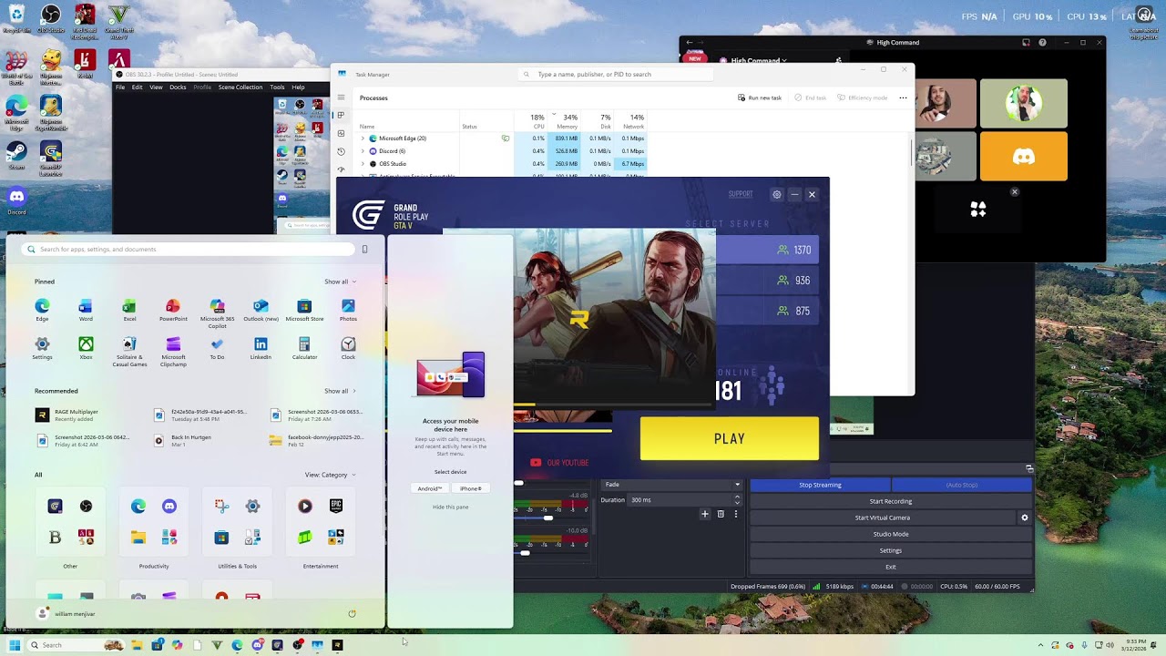Adjust the lower OBS mixer volume slider
The image size is (1166, 656).
[526, 553]
